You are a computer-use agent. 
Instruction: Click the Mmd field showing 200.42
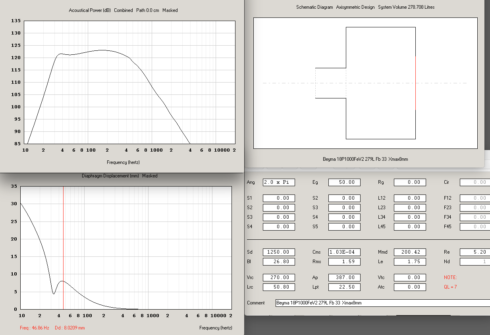pyautogui.click(x=410, y=252)
